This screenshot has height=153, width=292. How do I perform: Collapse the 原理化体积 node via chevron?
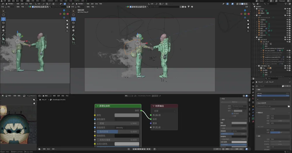(x=98, y=106)
